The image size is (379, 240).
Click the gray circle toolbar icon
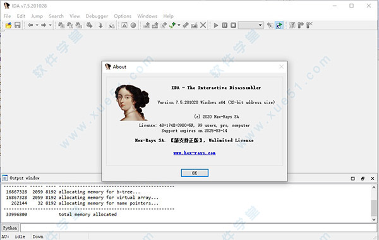coord(133,25)
